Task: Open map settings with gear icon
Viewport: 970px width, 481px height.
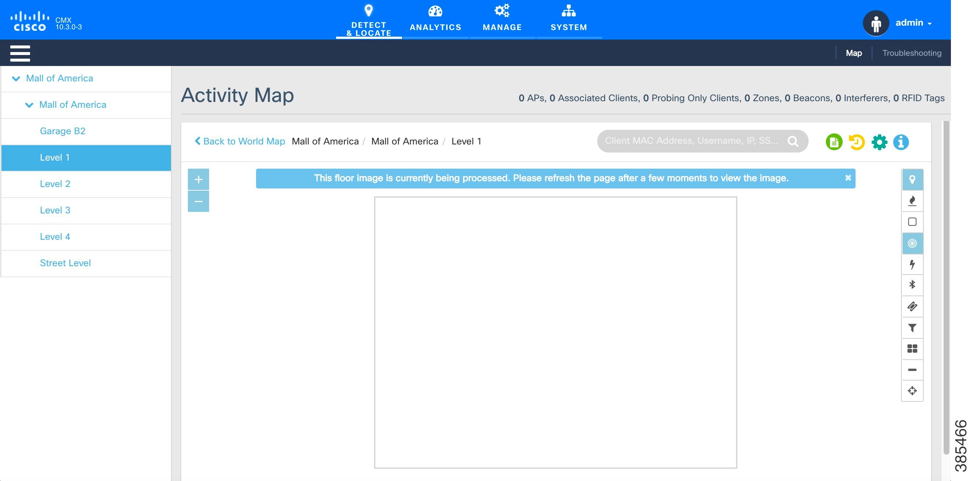Action: pyautogui.click(x=879, y=142)
